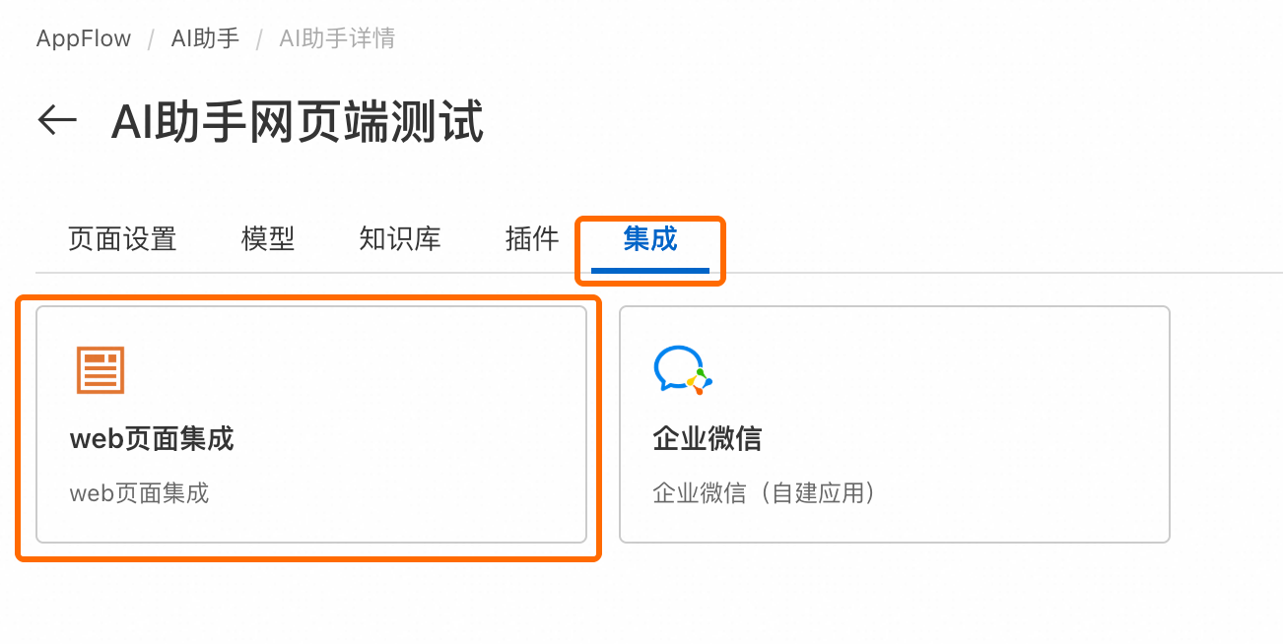Click the bold web页面集成 card title

point(152,438)
